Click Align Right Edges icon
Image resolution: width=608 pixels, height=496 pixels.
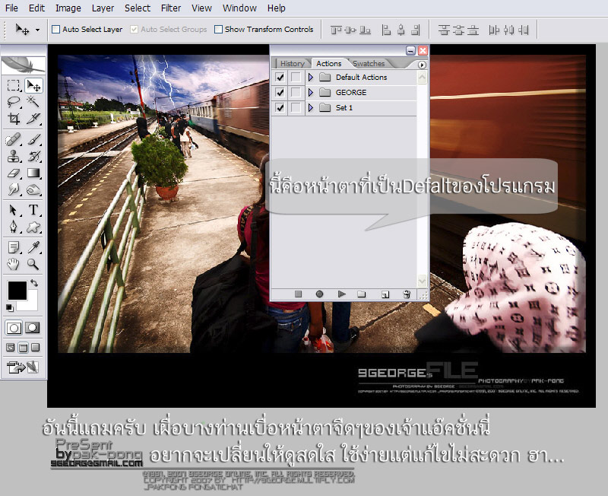coord(416,30)
